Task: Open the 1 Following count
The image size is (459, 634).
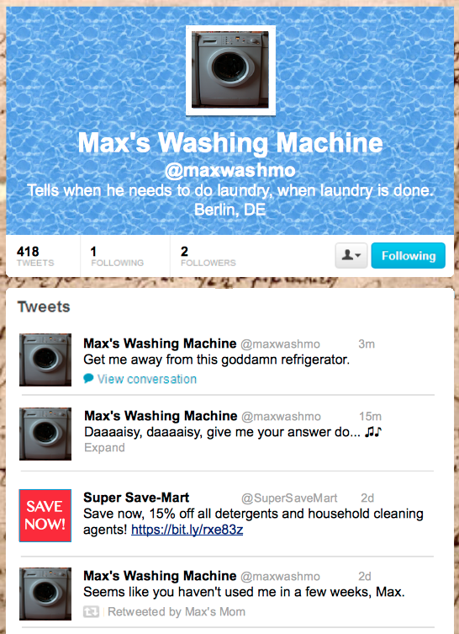Action: tap(117, 256)
